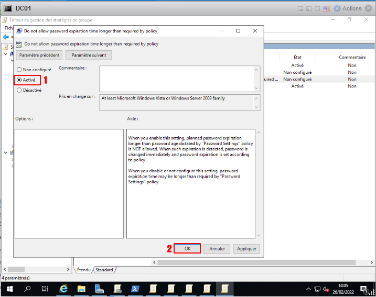Click the 'Paramètre suivant' button
This screenshot has width=376, height=297.
coord(88,55)
